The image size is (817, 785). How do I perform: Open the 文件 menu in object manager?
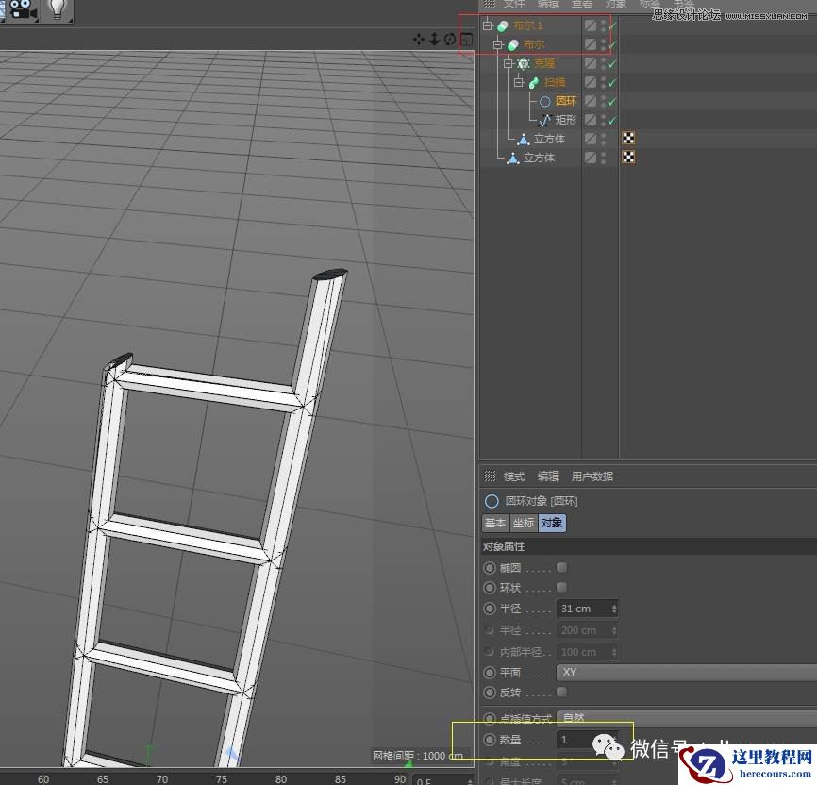(x=513, y=5)
